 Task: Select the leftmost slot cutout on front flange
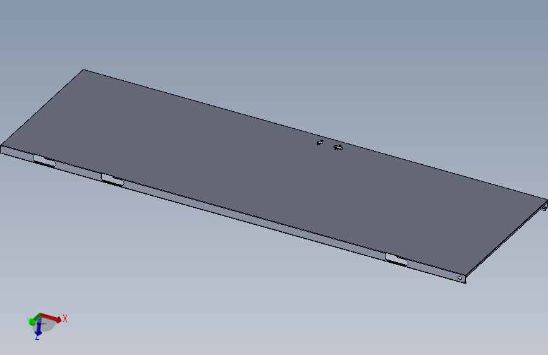pyautogui.click(x=44, y=160)
